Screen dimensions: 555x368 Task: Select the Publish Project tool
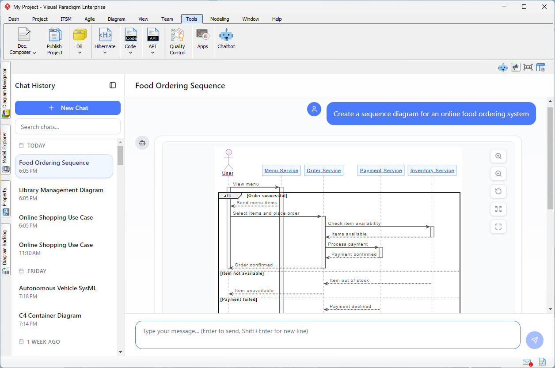point(55,40)
